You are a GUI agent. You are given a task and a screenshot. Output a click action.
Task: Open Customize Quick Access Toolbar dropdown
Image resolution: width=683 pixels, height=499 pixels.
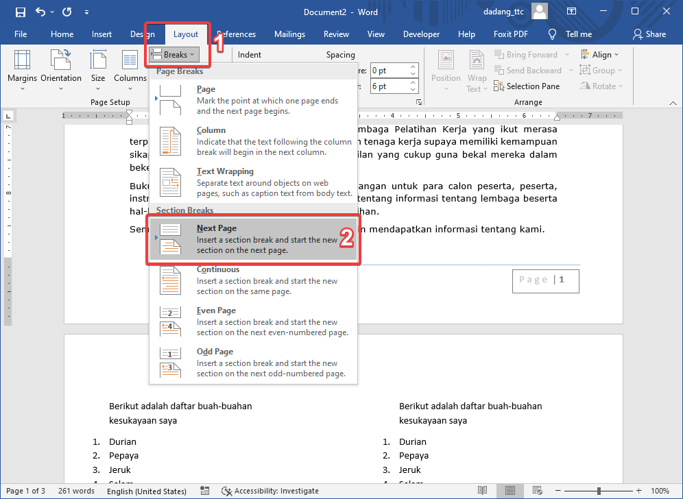tap(86, 12)
